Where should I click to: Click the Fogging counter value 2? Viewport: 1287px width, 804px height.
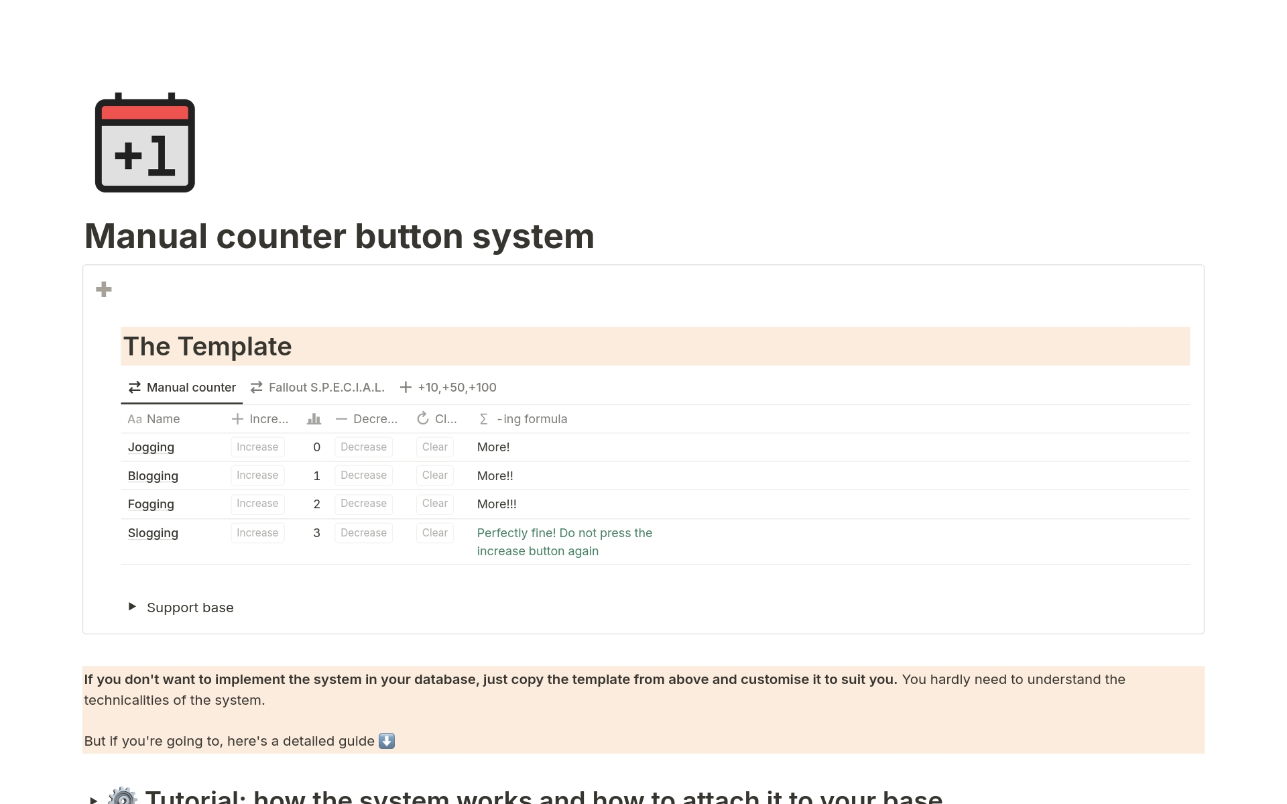316,504
